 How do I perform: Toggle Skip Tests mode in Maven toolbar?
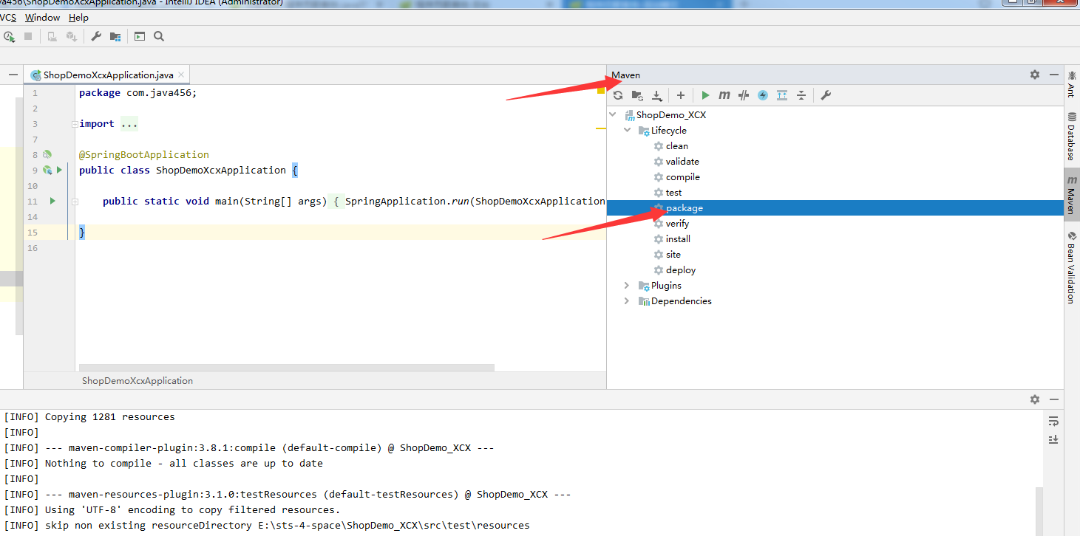(x=763, y=95)
